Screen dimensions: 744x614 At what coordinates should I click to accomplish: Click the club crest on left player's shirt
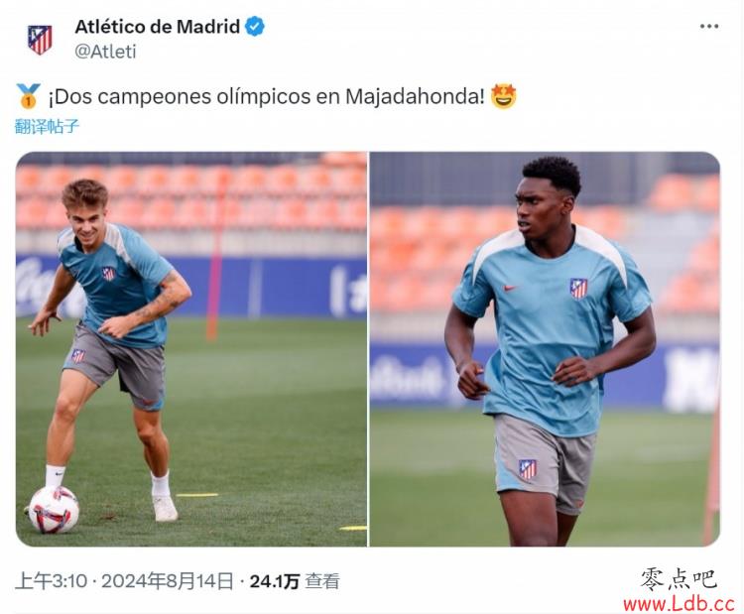tap(109, 274)
